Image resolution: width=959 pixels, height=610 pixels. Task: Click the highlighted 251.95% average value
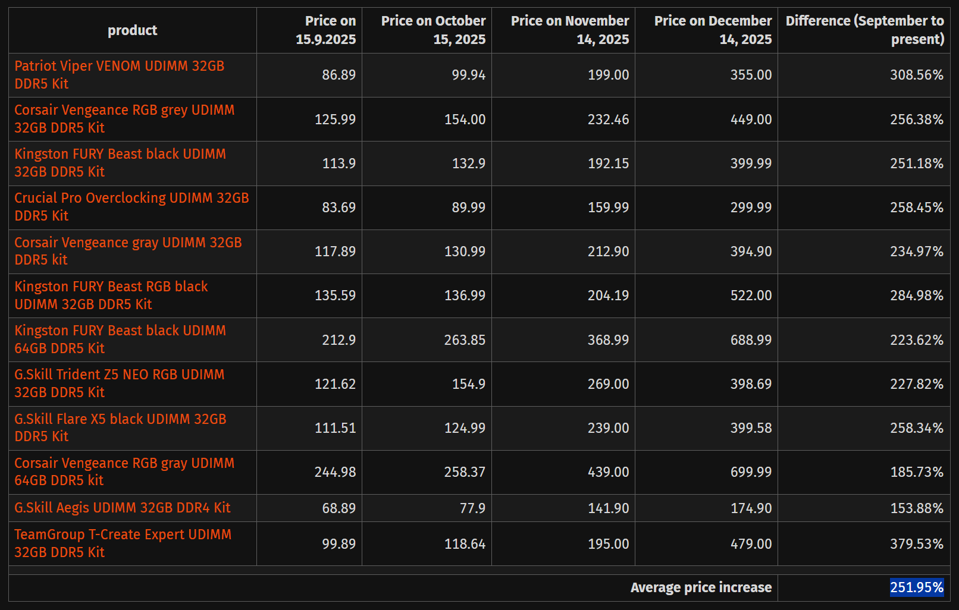(x=916, y=587)
